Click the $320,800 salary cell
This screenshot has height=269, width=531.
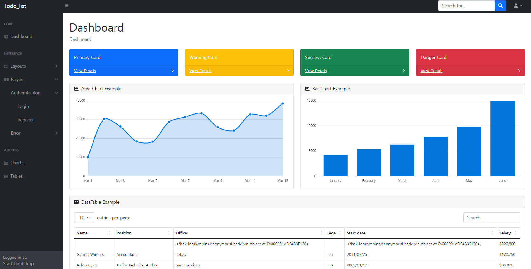pyautogui.click(x=508, y=244)
